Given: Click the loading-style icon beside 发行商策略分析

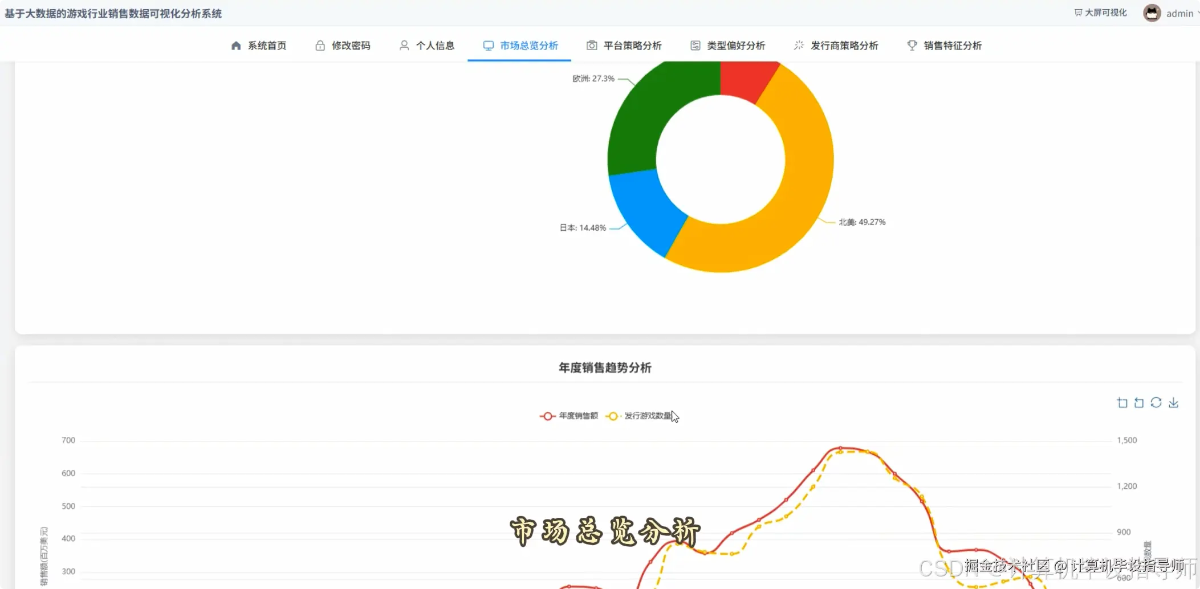Looking at the screenshot, I should pos(799,45).
